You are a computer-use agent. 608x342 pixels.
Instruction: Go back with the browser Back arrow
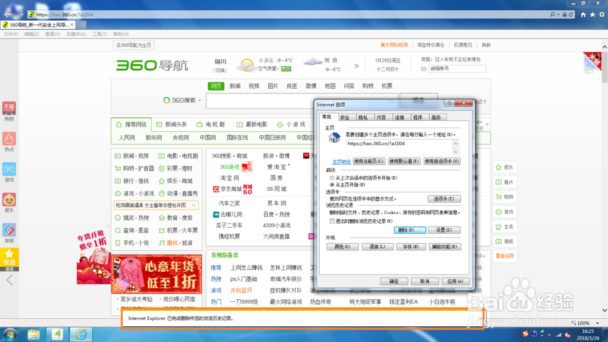click(8, 15)
